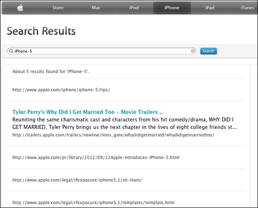Select the iPhone tab
The height and width of the screenshot is (208, 258).
click(x=172, y=8)
